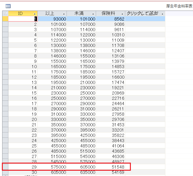Click the 未満 column header label
This screenshot has height=176, width=193.
click(x=79, y=14)
